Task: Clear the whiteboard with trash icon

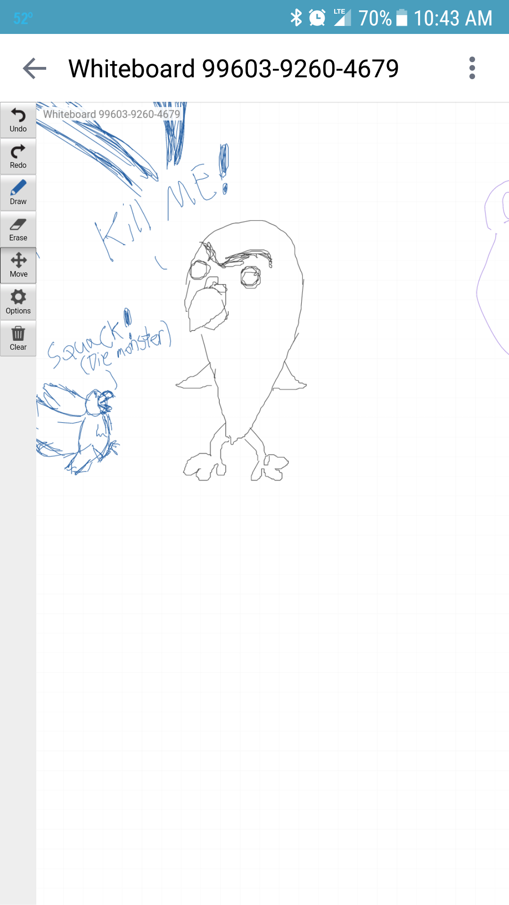Action: coord(18,338)
